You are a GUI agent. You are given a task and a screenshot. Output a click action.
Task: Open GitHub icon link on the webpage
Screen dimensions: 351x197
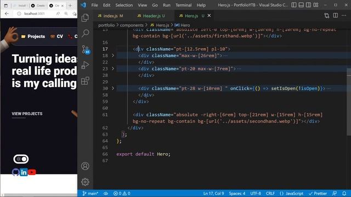point(16,172)
